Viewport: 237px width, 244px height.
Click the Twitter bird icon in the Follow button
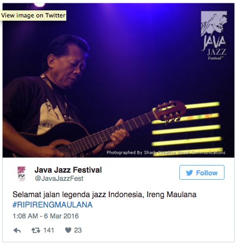pyautogui.click(x=190, y=173)
